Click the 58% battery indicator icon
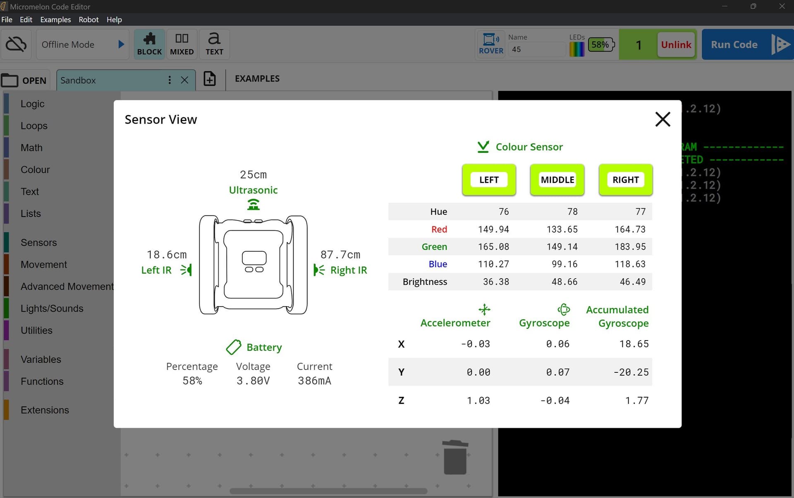The image size is (794, 498). point(601,45)
